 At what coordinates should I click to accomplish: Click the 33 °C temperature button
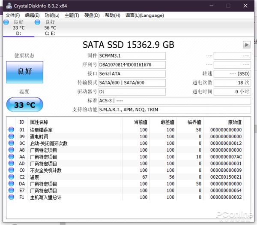click(x=24, y=104)
